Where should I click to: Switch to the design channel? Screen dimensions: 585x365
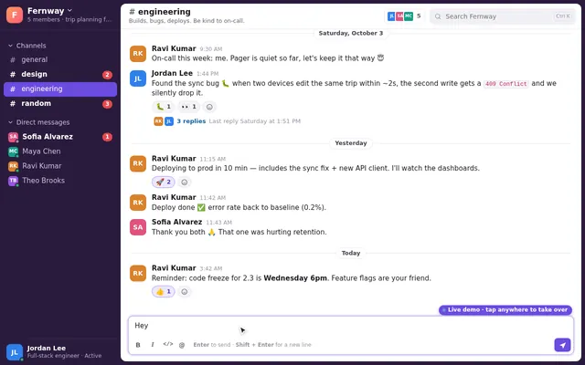[60, 74]
